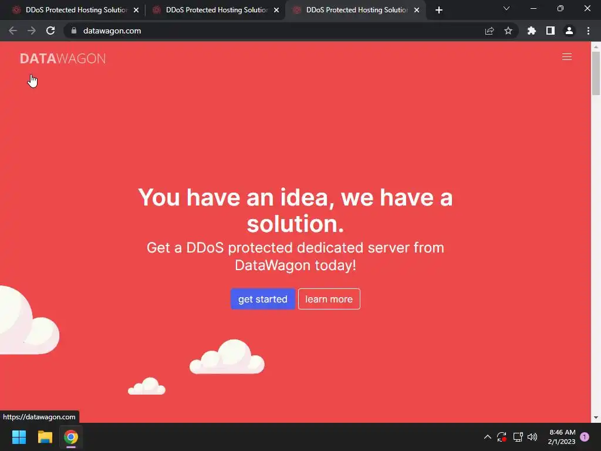
Task: Click the blue get started button
Action: coord(262,299)
